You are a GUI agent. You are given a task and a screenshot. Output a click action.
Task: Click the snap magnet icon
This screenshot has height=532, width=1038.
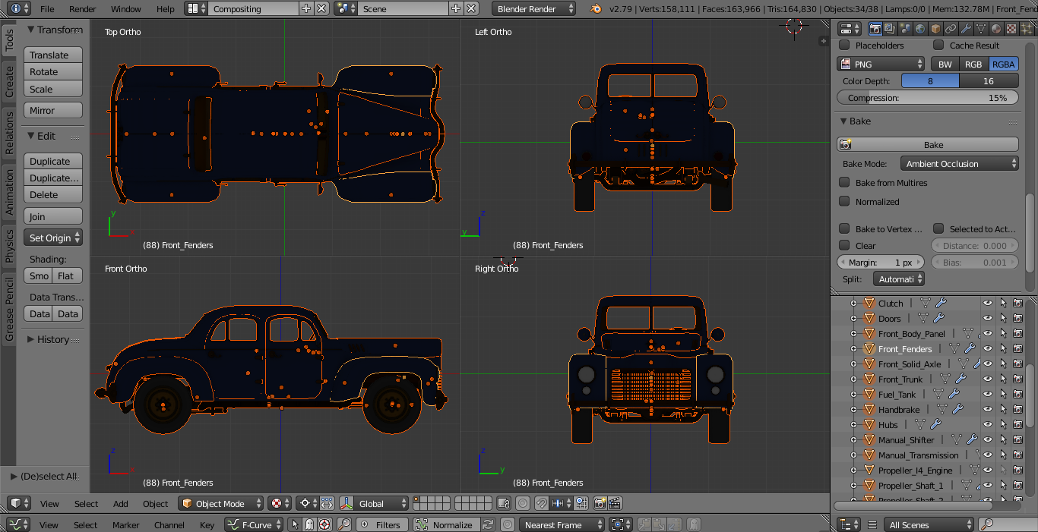[x=541, y=503]
